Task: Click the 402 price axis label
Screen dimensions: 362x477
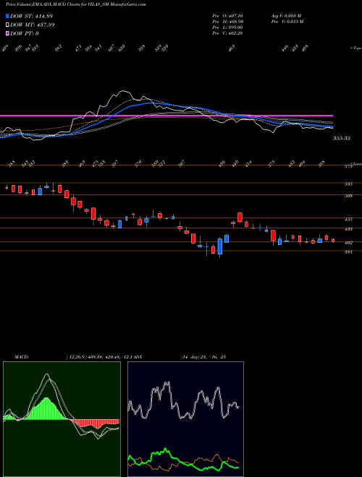Action: coord(348,243)
